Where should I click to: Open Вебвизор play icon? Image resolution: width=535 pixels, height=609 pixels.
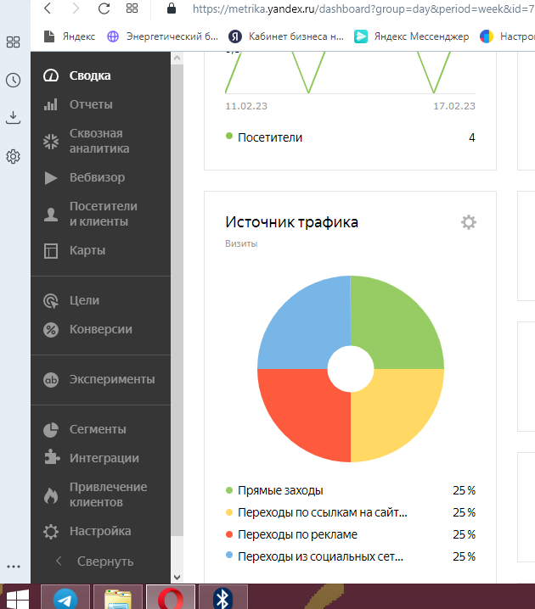coord(51,177)
